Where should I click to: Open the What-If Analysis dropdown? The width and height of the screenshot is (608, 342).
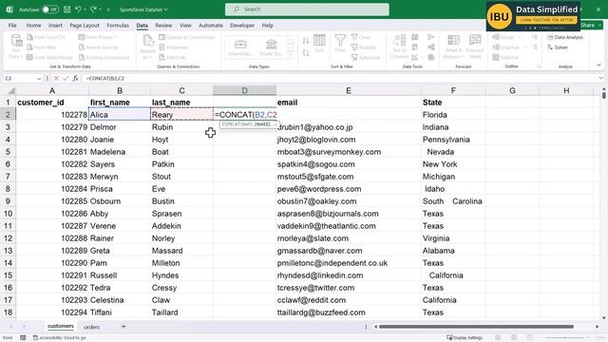coord(454,47)
